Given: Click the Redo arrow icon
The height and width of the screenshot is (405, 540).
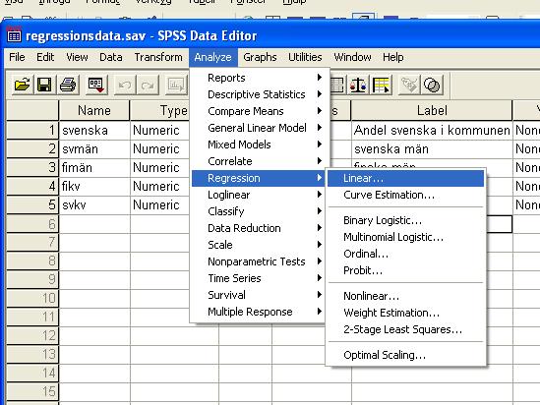Looking at the screenshot, I should click(148, 85).
